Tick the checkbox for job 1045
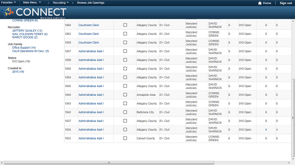 (x=125, y=86)
